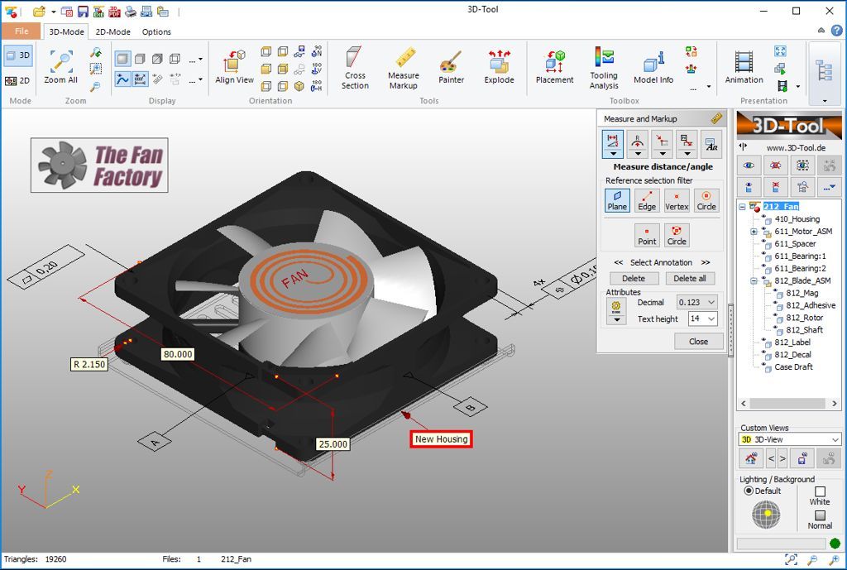Open the Animation panel

pyautogui.click(x=744, y=68)
